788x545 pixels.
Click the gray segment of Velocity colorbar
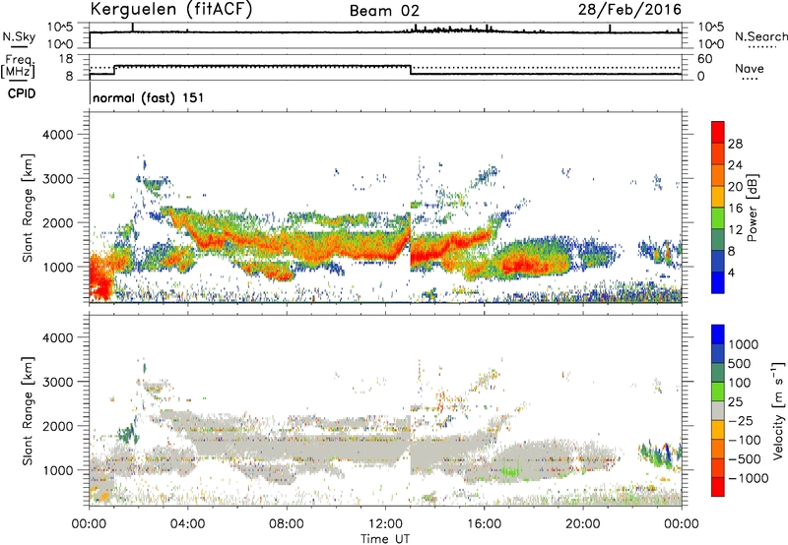[718, 410]
